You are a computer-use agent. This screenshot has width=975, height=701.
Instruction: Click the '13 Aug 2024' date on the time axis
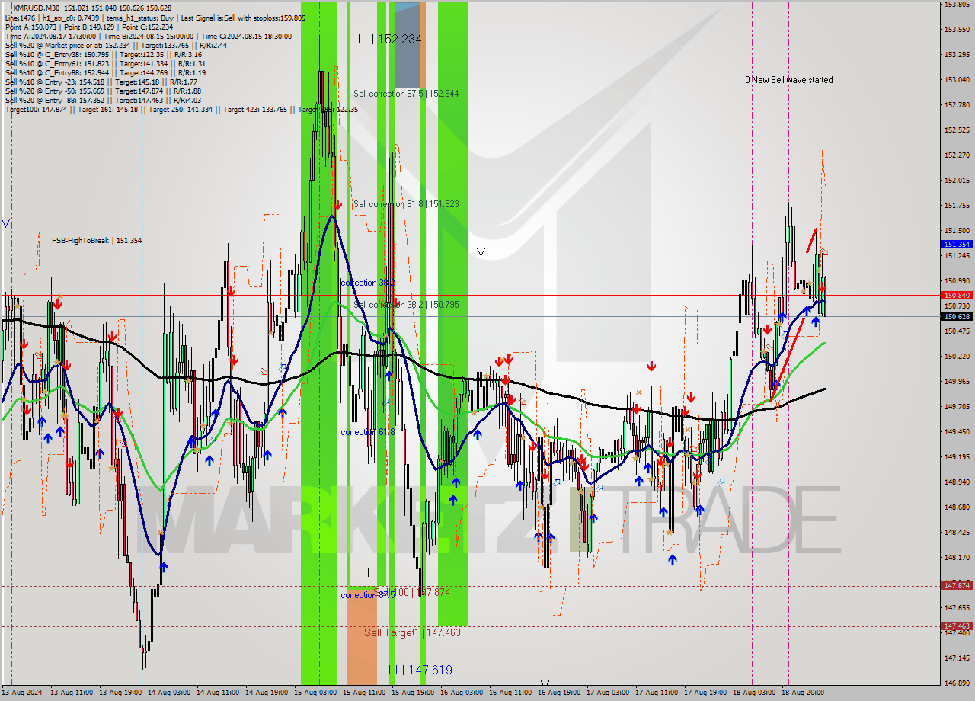[23, 693]
